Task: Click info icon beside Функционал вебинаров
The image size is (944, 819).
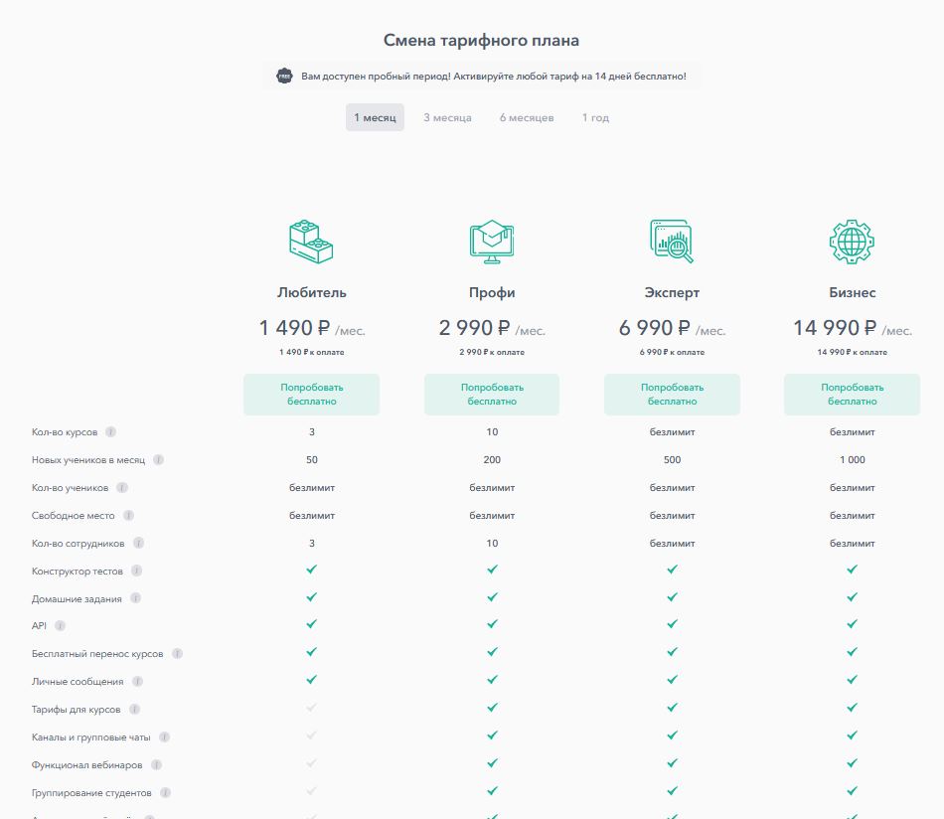Action: [156, 765]
